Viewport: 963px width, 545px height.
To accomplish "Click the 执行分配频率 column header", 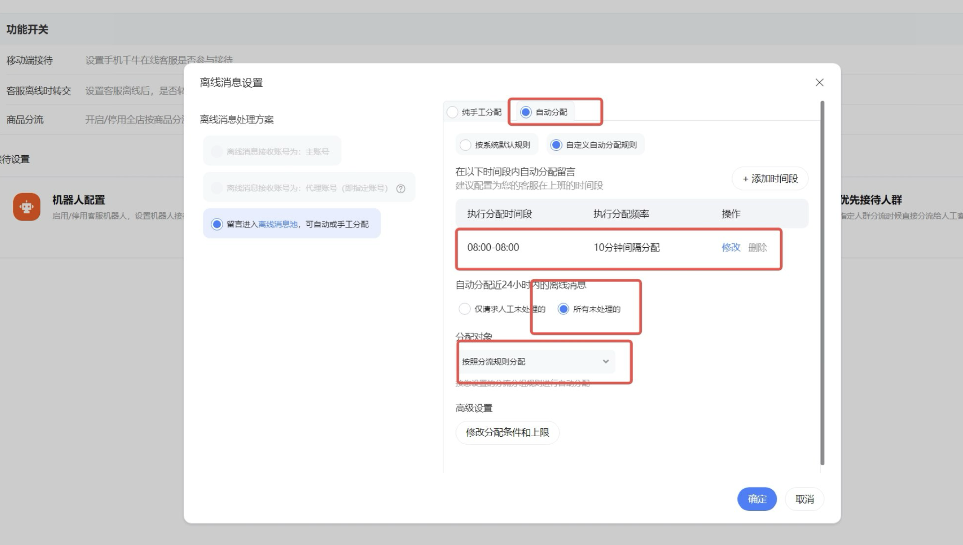I will (621, 214).
